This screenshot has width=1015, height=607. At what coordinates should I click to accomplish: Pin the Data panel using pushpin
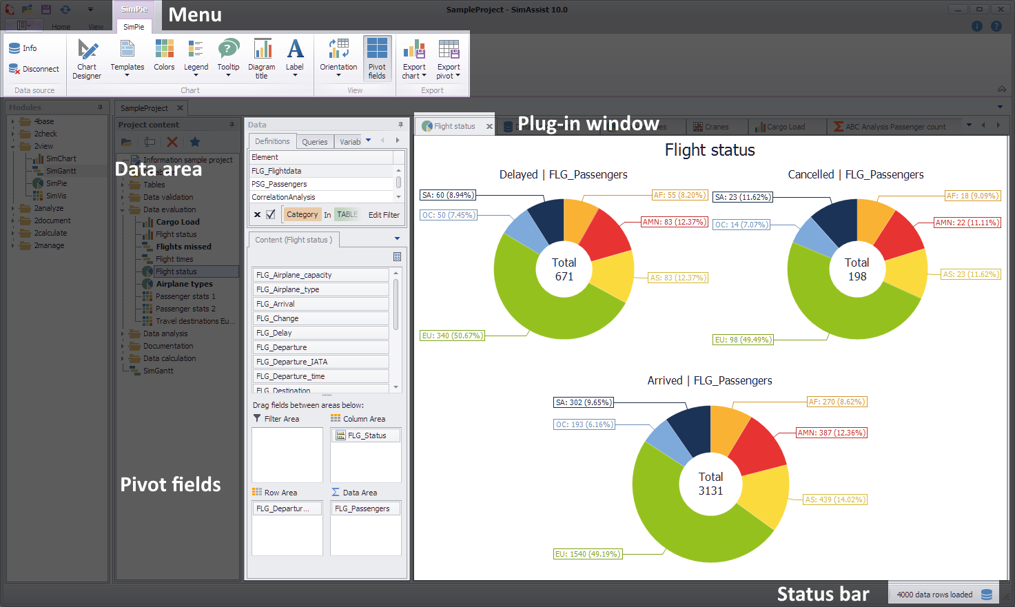click(400, 125)
